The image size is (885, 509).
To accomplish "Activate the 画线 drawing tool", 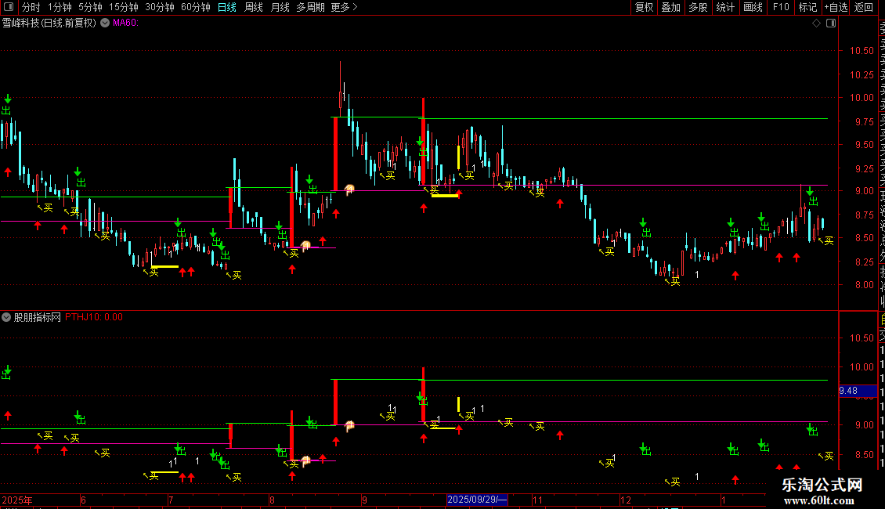I will click(753, 7).
